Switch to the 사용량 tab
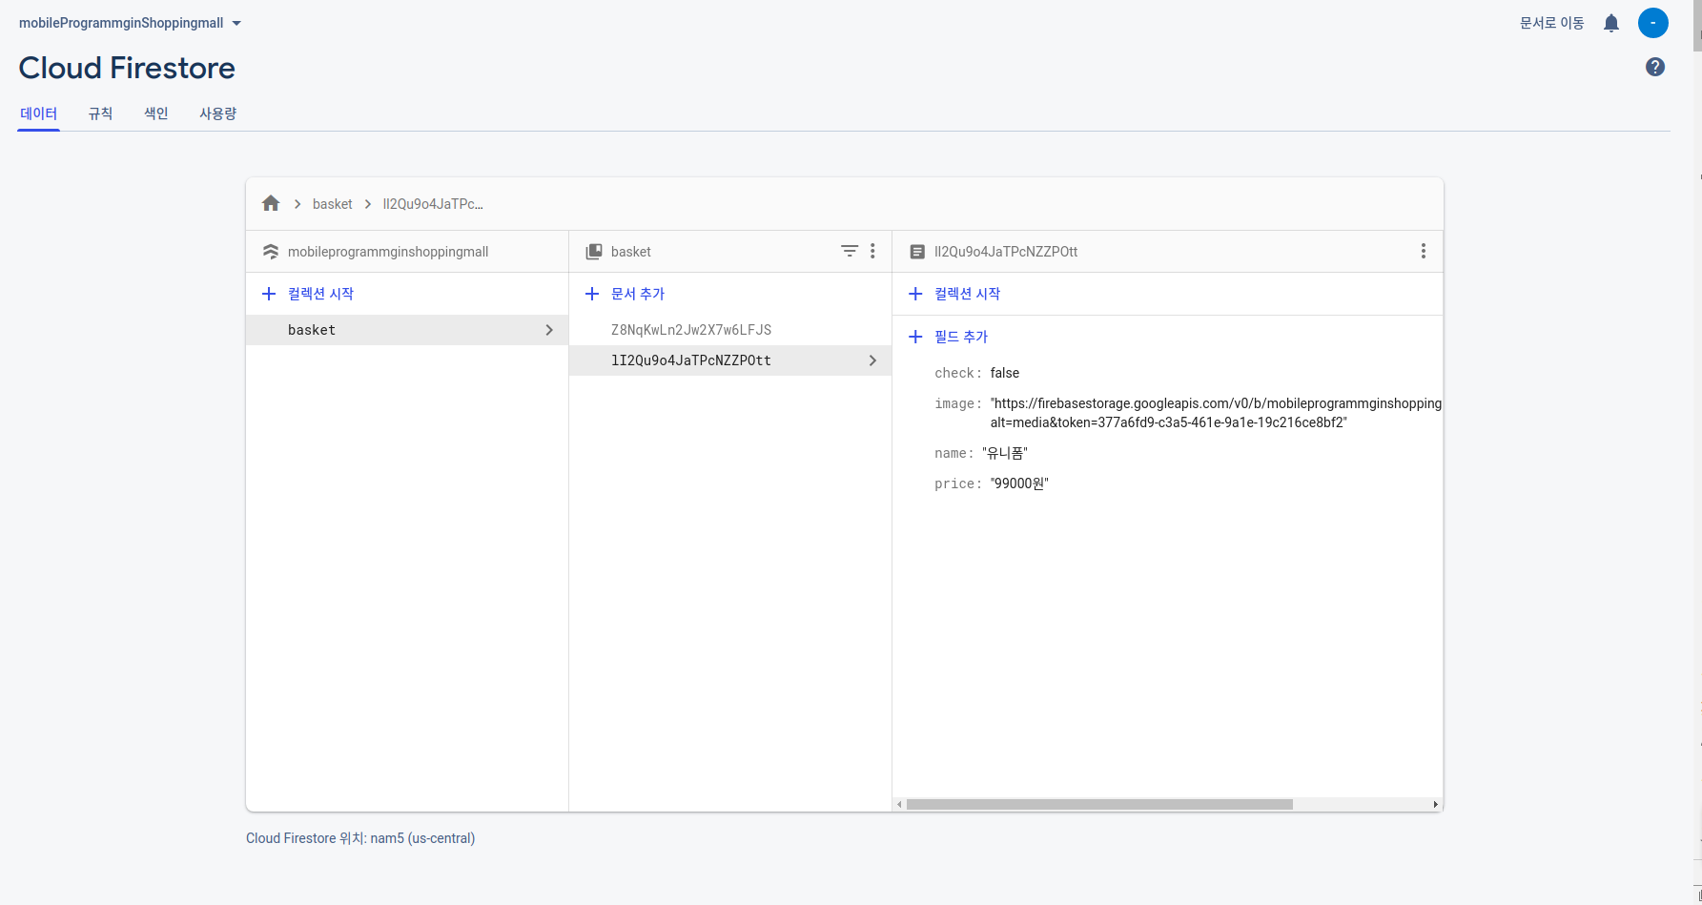Image resolution: width=1702 pixels, height=905 pixels. coord(216,113)
